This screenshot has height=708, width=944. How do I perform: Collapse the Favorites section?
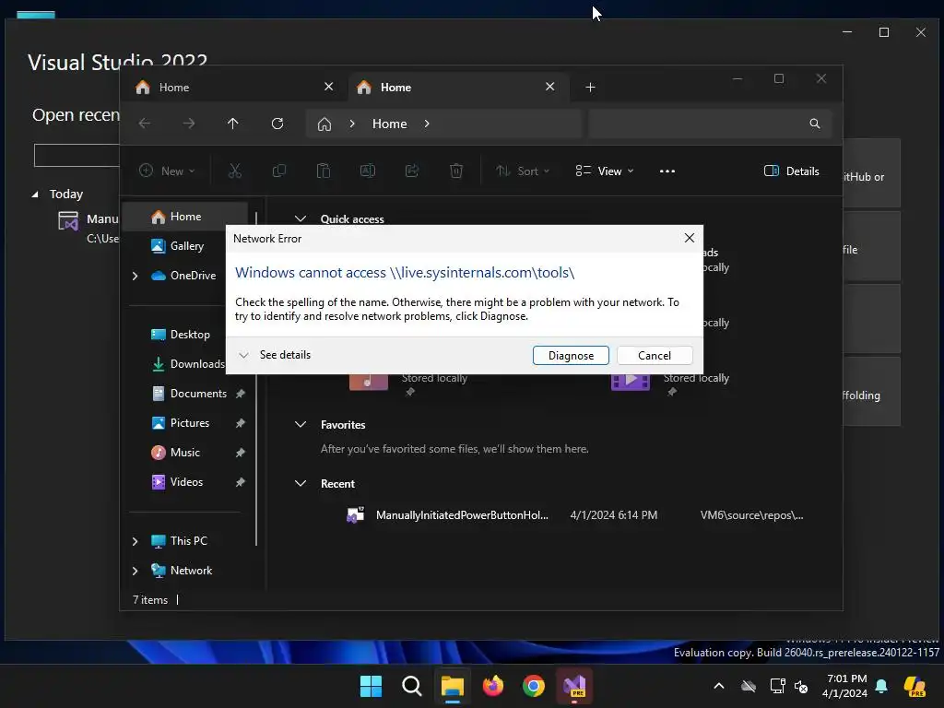pos(301,424)
